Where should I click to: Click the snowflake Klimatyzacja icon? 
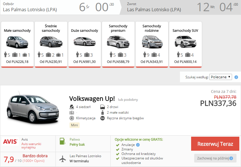tap(71, 118)
